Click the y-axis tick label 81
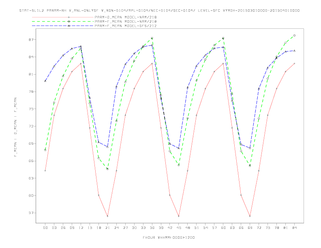 31,74
